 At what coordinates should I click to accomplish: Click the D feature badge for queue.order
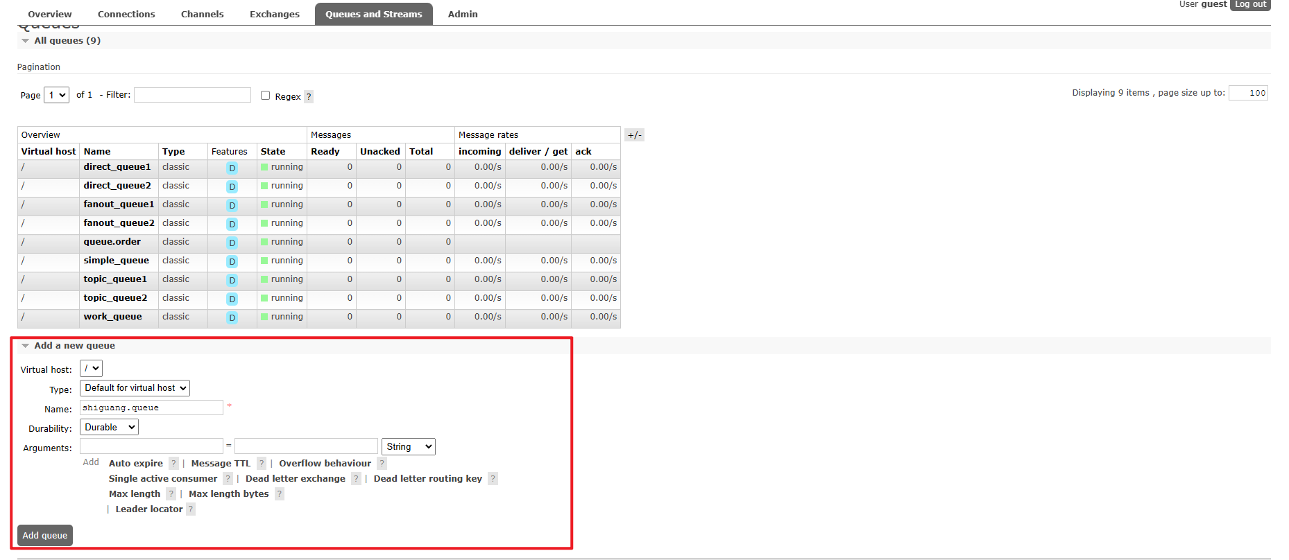(232, 243)
